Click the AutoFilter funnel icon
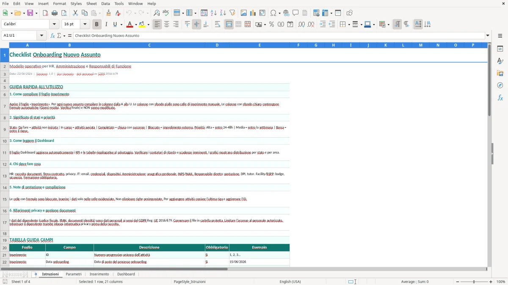Screen dimensions: 508x285 pyautogui.click(x=232, y=13)
